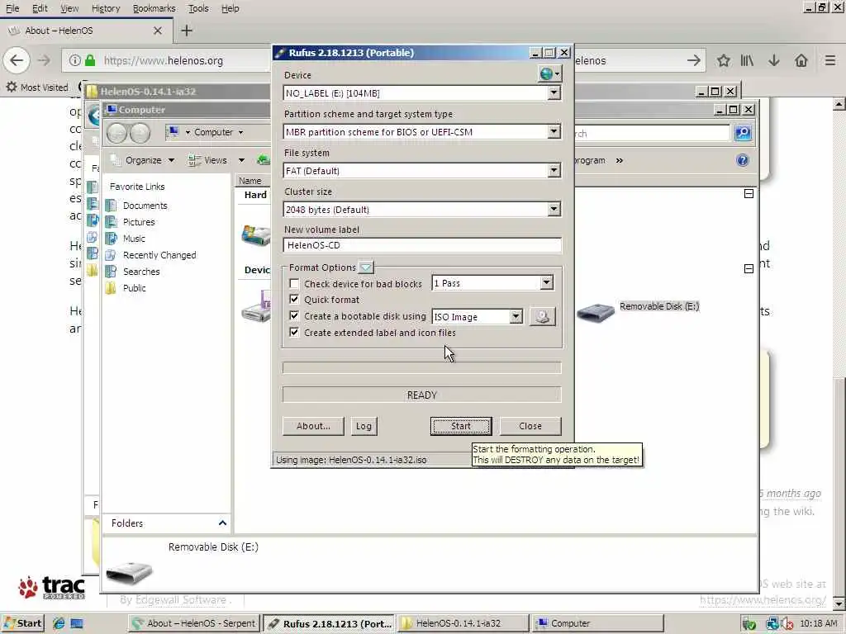The image size is (846, 634).
Task: Click in the New volume label field
Action: pyautogui.click(x=422, y=245)
